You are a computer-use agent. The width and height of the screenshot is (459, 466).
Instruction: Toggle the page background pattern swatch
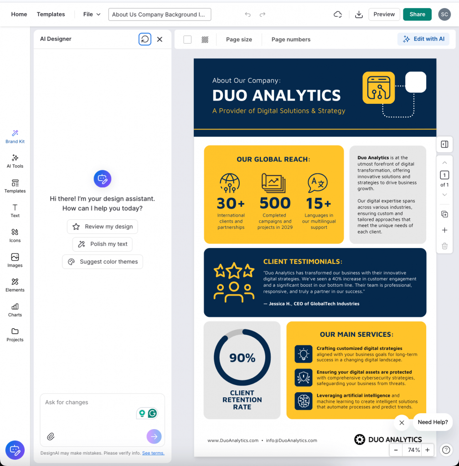205,40
